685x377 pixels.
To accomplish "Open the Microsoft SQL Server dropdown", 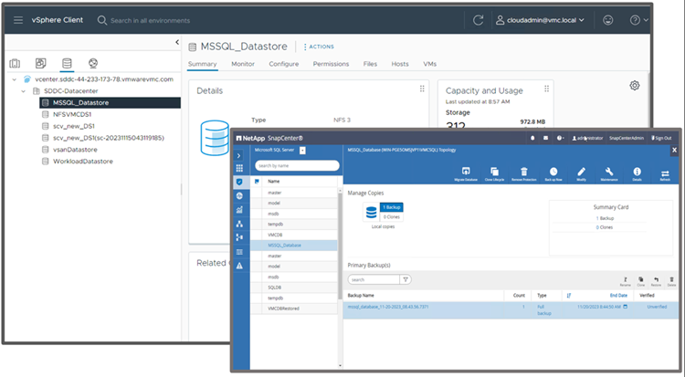I will (302, 150).
